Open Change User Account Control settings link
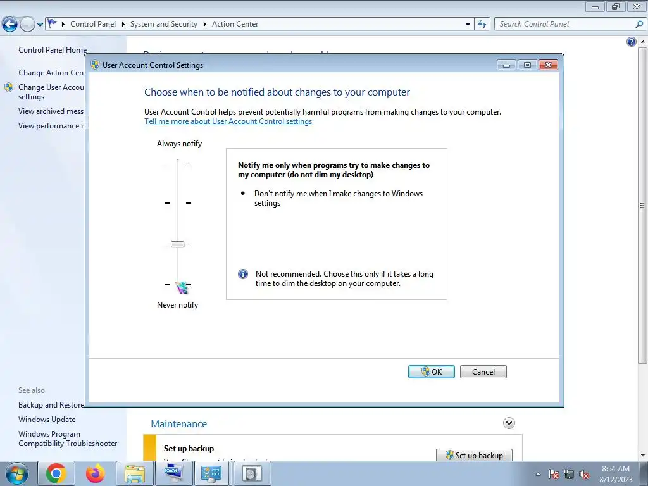The image size is (648, 486). point(51,92)
